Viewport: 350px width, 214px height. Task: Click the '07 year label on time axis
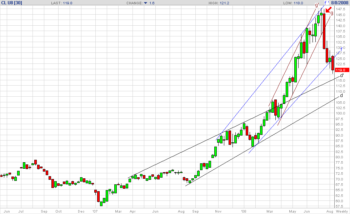(95, 211)
